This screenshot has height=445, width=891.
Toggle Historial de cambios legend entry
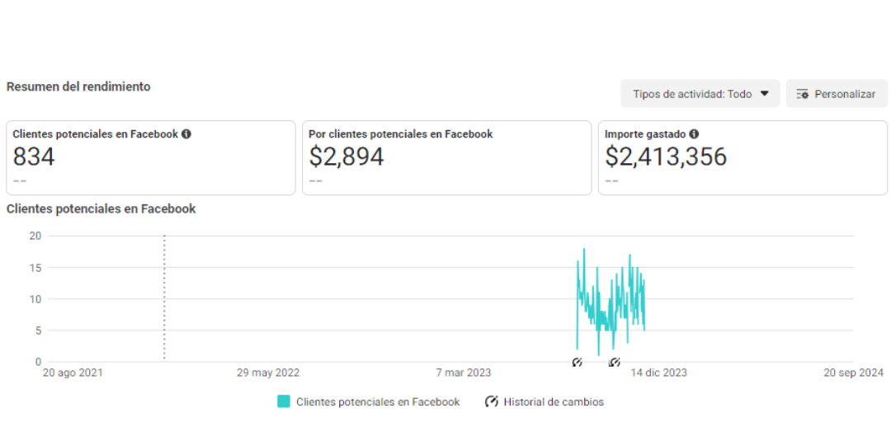544,402
